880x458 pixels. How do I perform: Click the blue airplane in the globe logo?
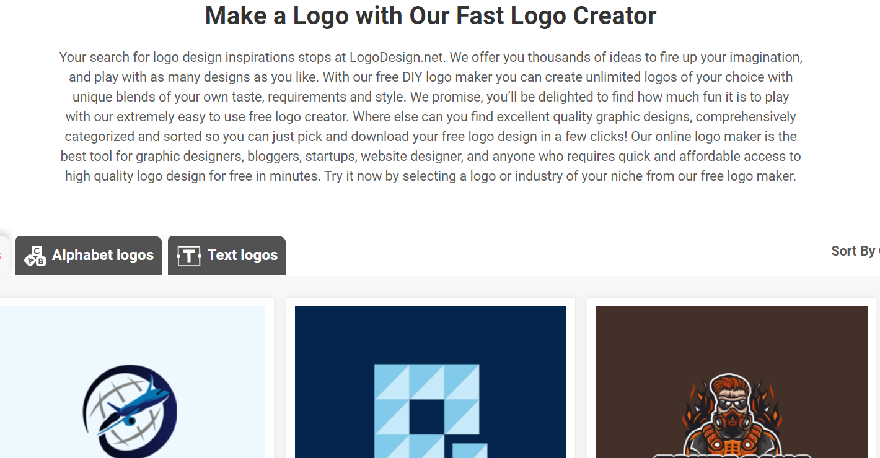[x=133, y=408]
